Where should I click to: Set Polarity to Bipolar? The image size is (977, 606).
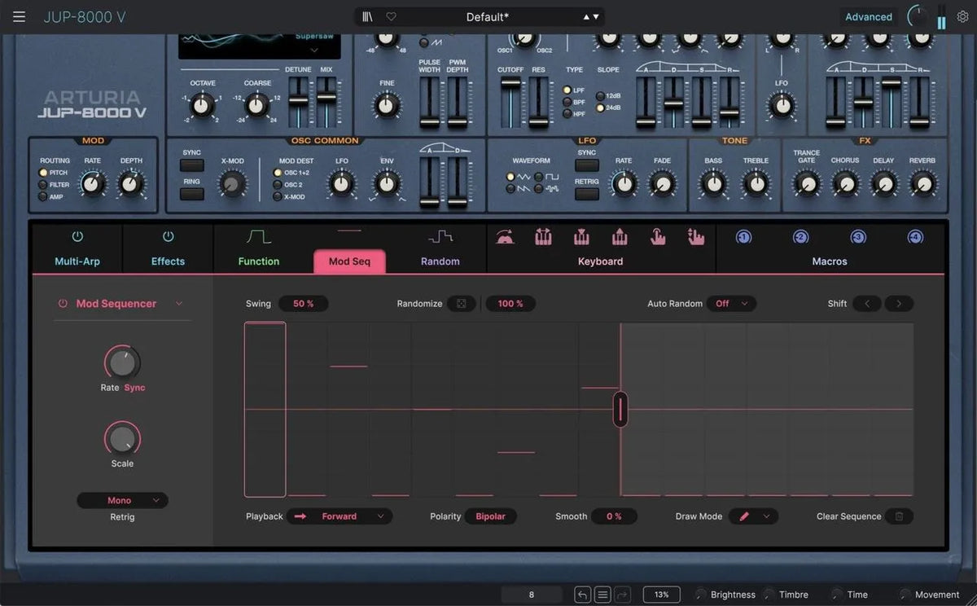pos(490,516)
